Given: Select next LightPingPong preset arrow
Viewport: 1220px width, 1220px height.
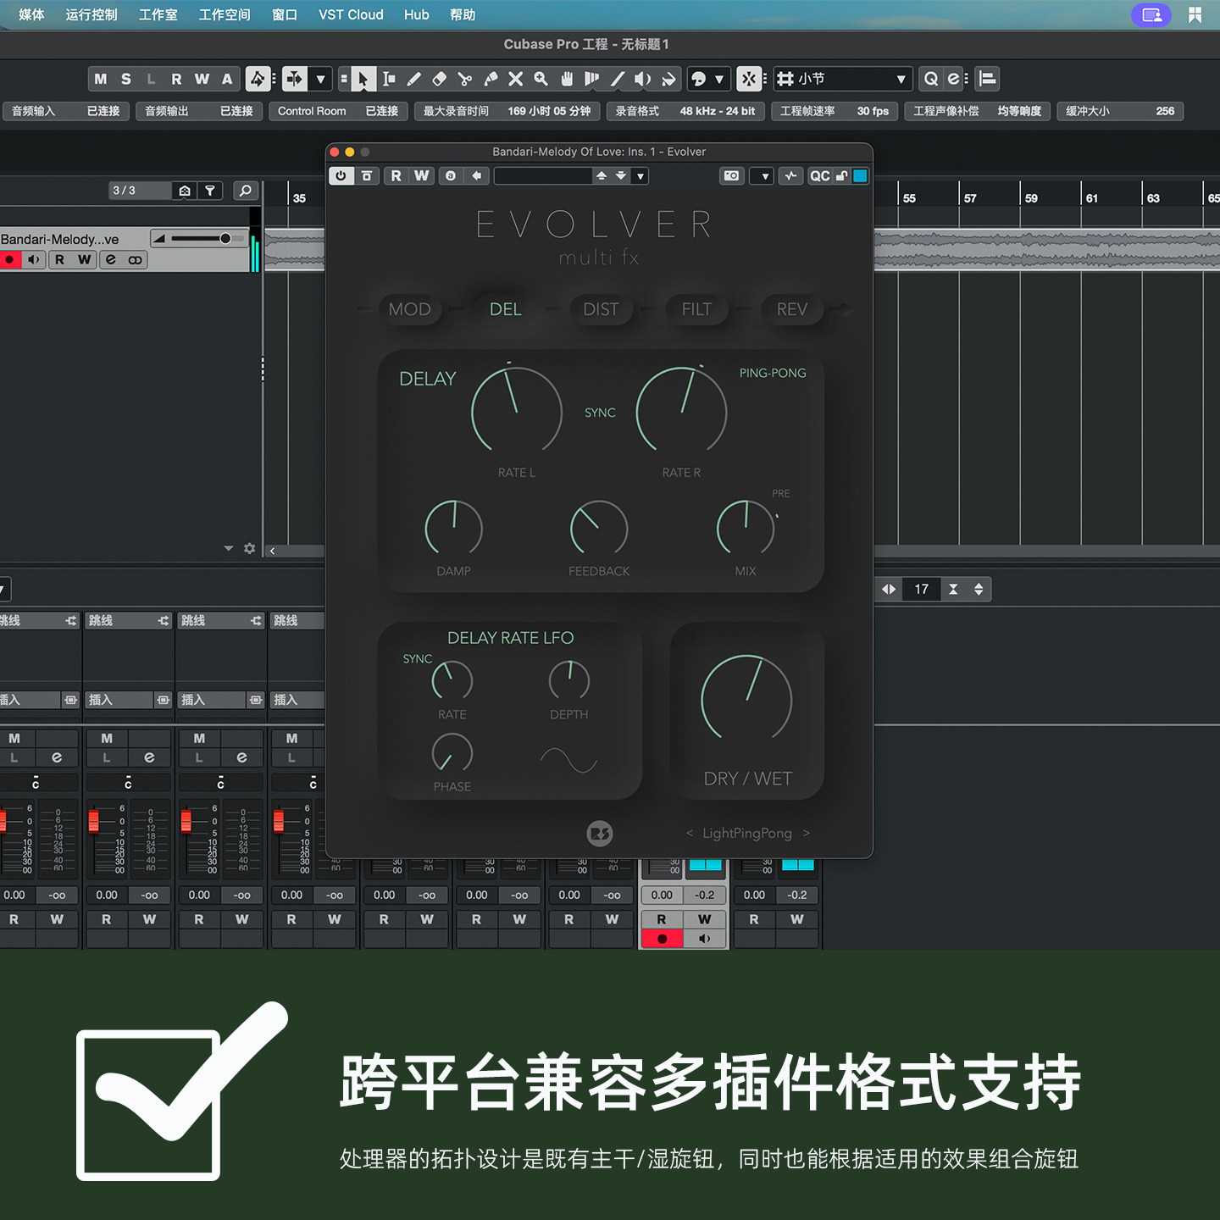Looking at the screenshot, I should (806, 834).
